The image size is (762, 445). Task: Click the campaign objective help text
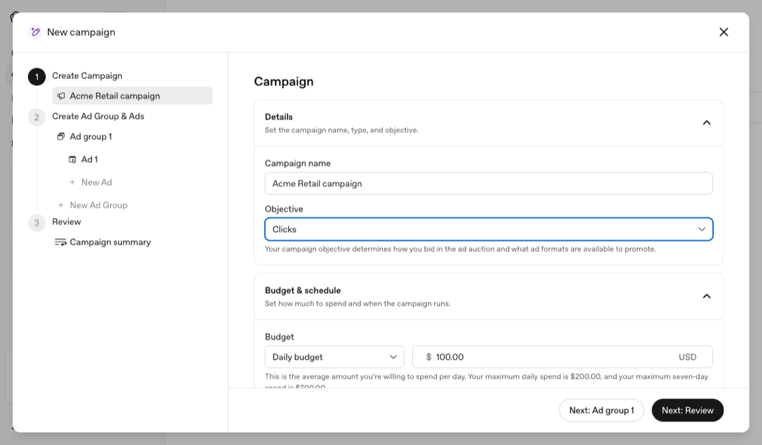461,249
